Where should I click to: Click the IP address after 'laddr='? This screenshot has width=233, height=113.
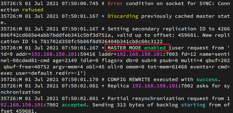click(140, 54)
